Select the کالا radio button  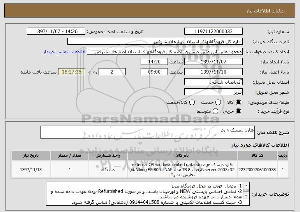coord(238,103)
